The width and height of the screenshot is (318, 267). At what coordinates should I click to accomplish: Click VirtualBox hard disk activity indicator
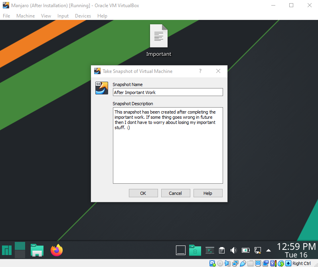coord(212,263)
